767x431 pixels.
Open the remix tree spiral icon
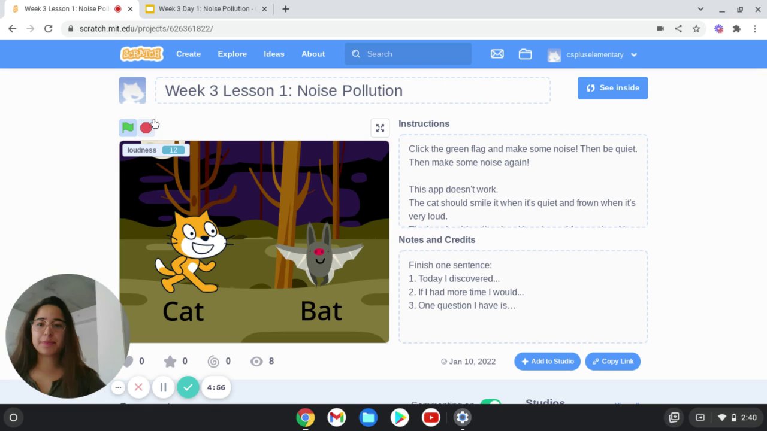213,361
